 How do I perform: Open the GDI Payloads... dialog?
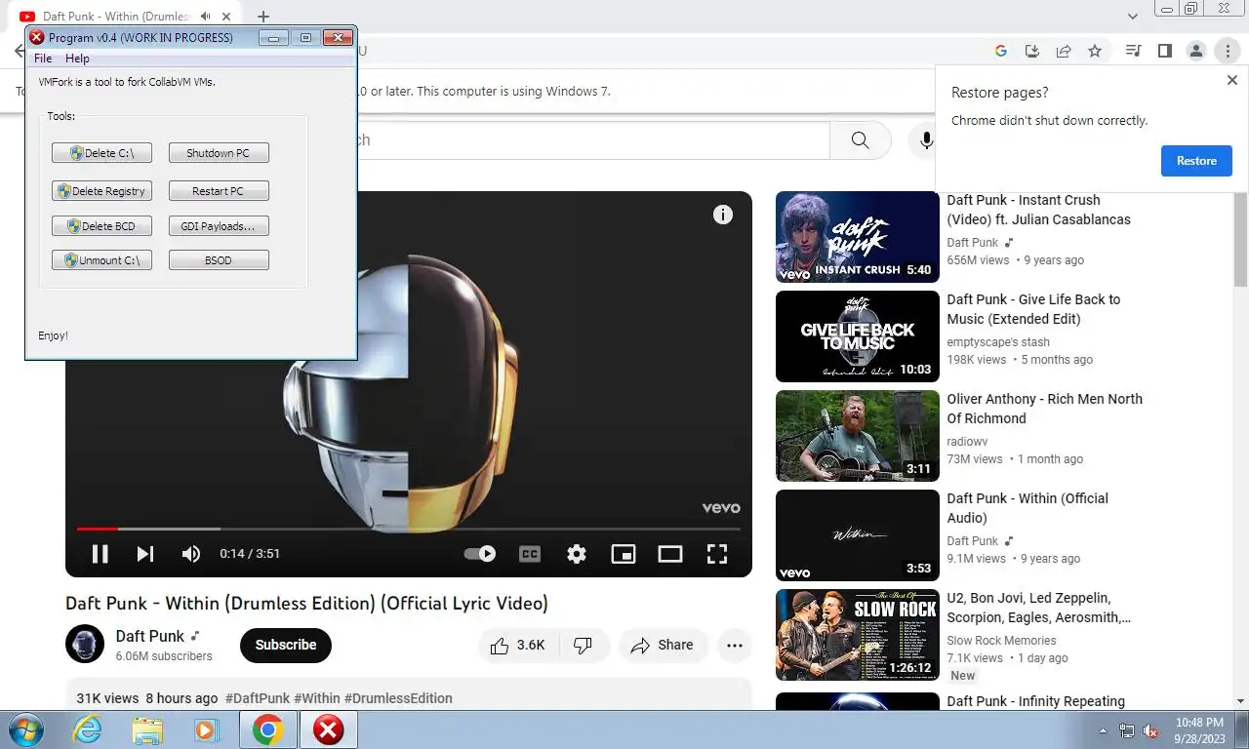pyautogui.click(x=219, y=226)
